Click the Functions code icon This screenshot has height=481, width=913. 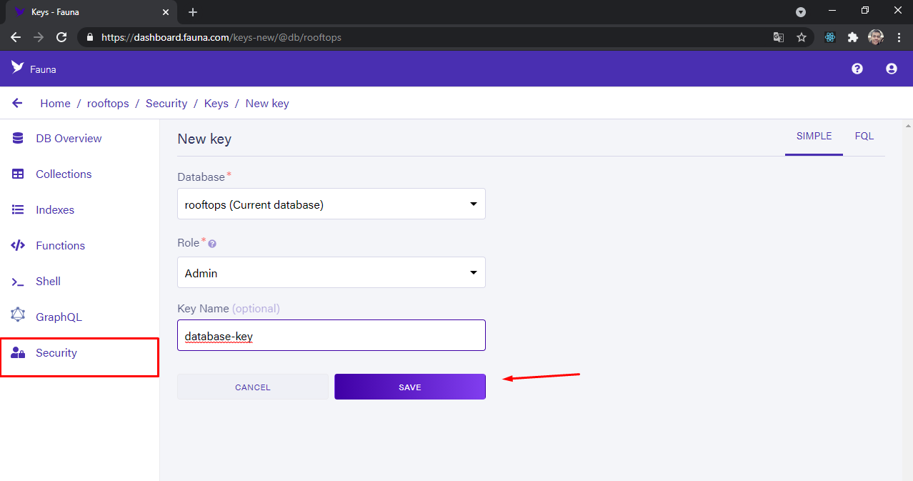pos(18,245)
